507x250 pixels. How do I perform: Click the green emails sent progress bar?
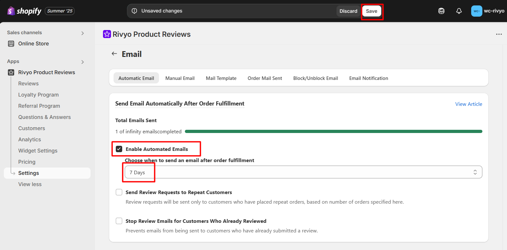334,131
